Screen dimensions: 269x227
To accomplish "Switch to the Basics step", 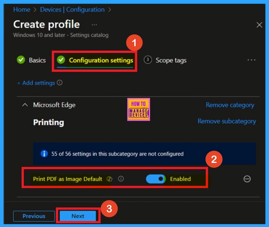I will 31,60.
